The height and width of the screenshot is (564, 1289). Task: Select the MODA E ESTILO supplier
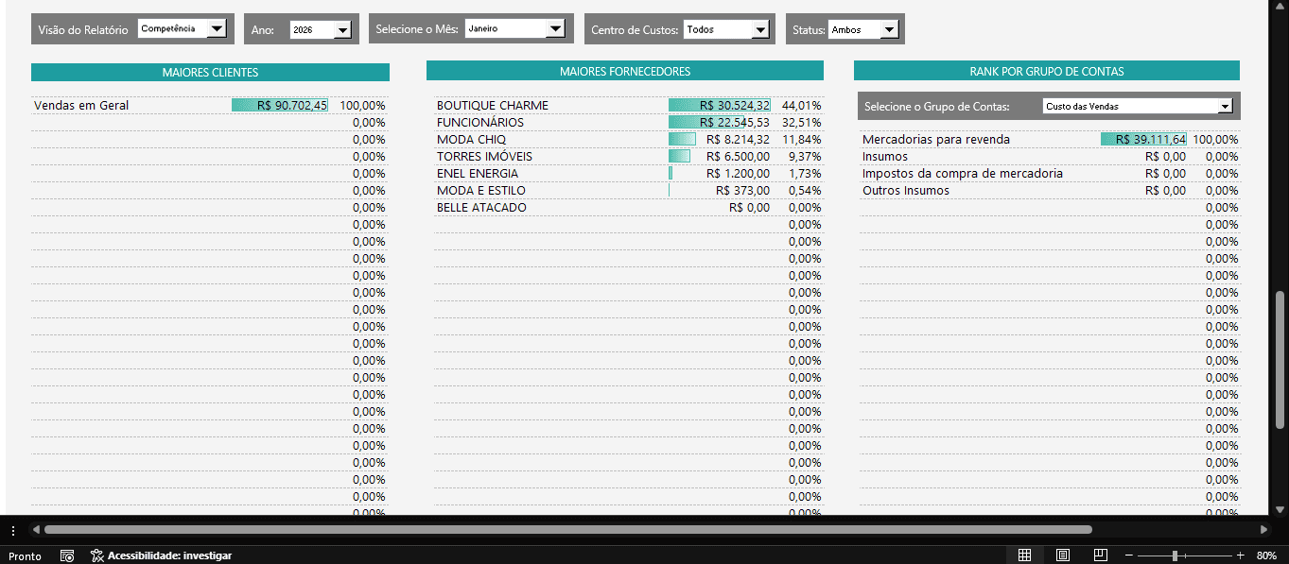(481, 190)
